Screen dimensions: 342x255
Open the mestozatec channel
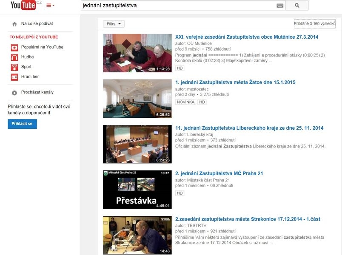tap(198, 89)
